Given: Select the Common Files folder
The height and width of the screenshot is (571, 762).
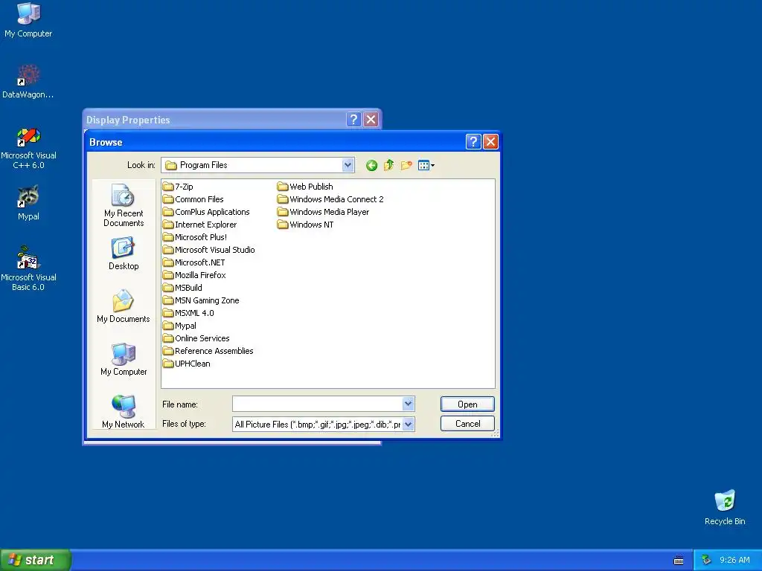Looking at the screenshot, I should pyautogui.click(x=193, y=199).
